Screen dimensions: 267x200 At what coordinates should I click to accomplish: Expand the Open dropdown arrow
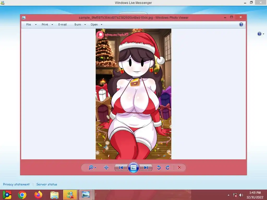[102, 25]
